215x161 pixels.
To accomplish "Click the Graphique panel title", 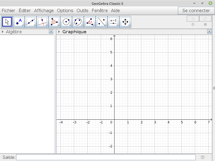I will click(x=74, y=32).
